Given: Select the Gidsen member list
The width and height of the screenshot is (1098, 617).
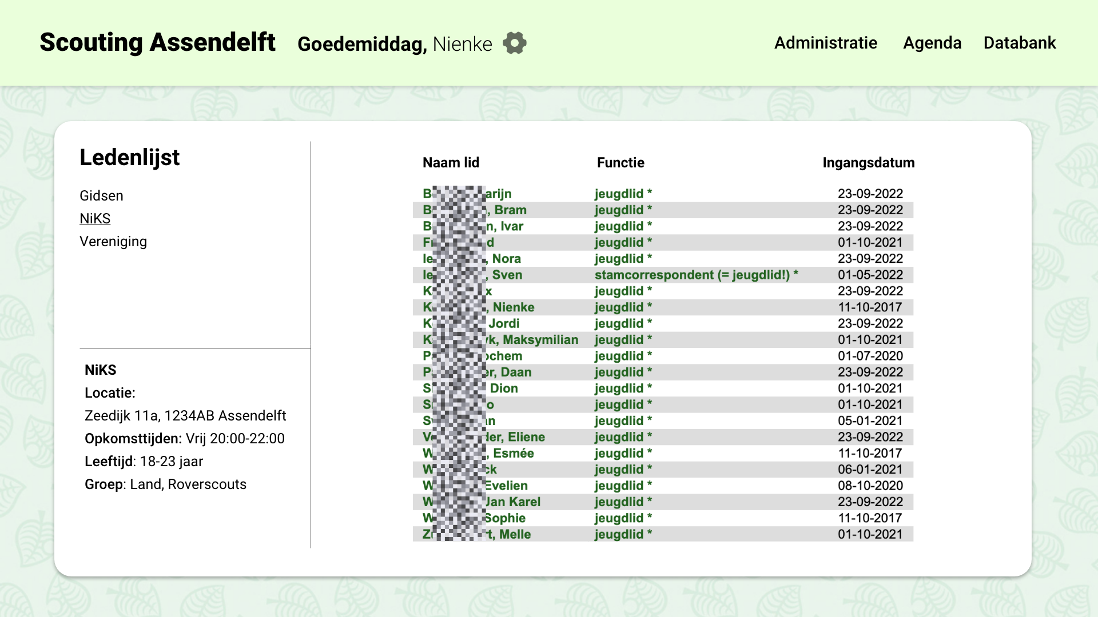Looking at the screenshot, I should click(x=101, y=195).
